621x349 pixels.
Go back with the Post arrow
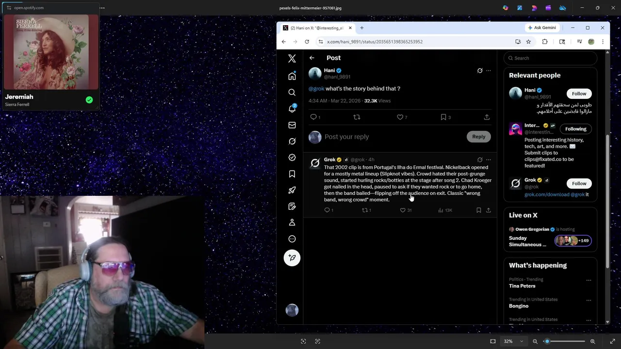[x=312, y=58]
